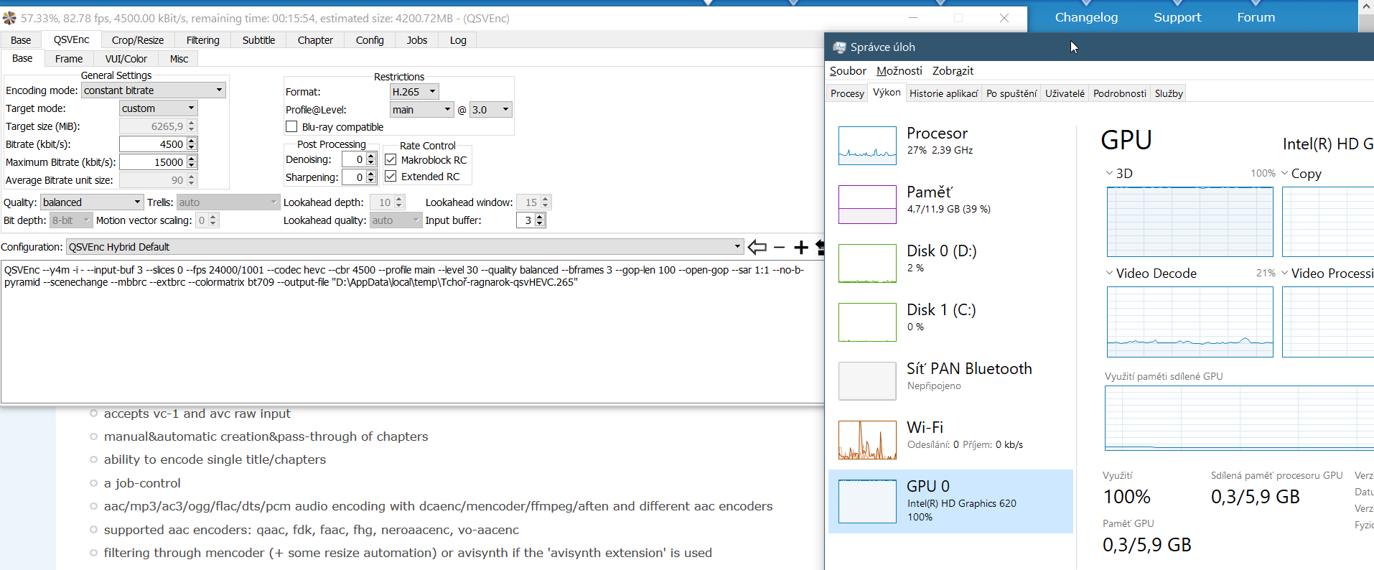The height and width of the screenshot is (570, 1374).
Task: Click the QSVEnc command line text area
Action: pos(412,332)
